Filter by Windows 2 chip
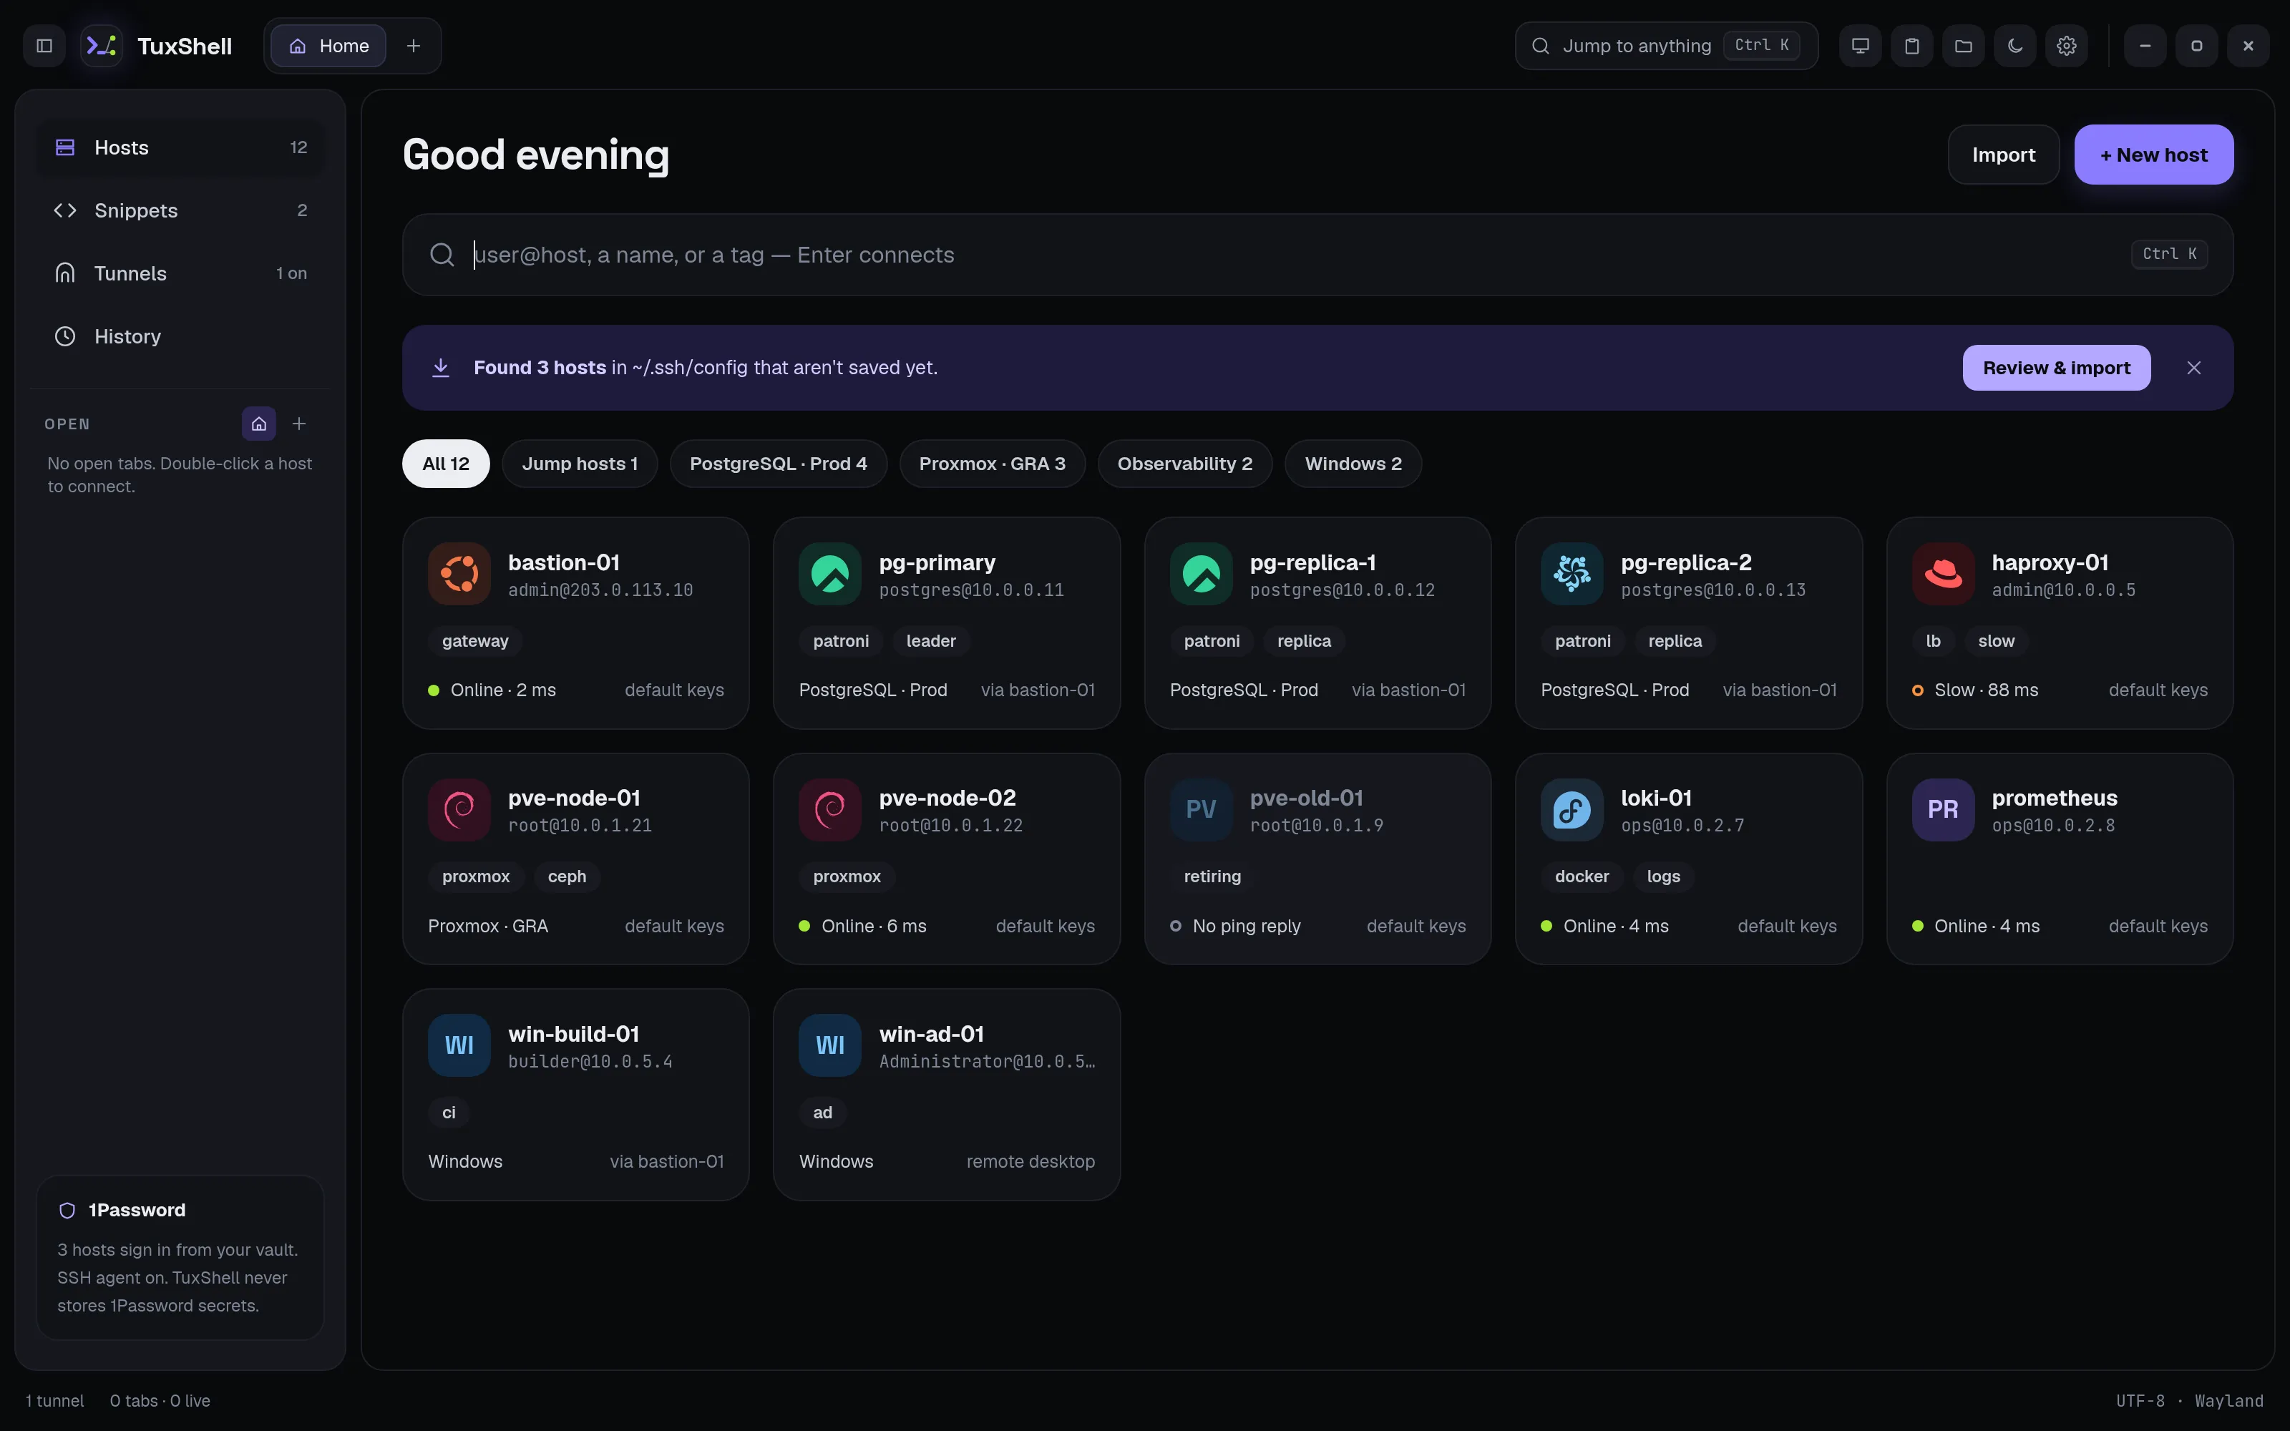Screen dimensions: 2290x1431 click(x=1353, y=464)
